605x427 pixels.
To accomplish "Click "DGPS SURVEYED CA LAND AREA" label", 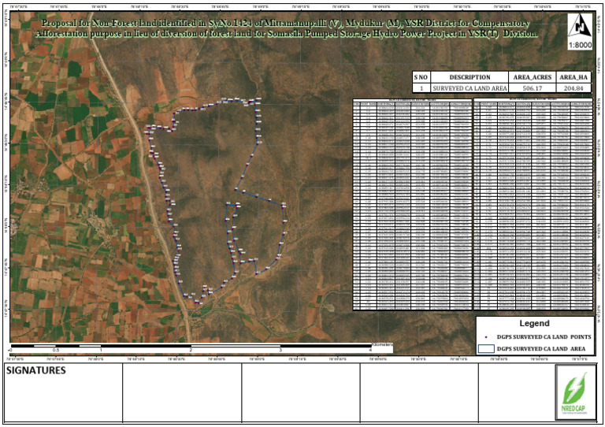I will (x=541, y=349).
